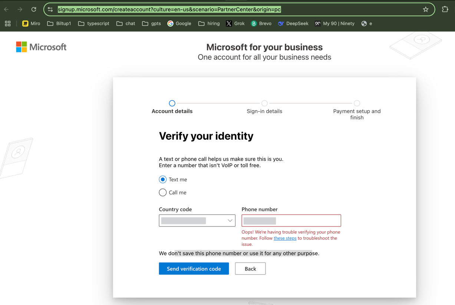Click the Send verification code button

[x=194, y=268]
